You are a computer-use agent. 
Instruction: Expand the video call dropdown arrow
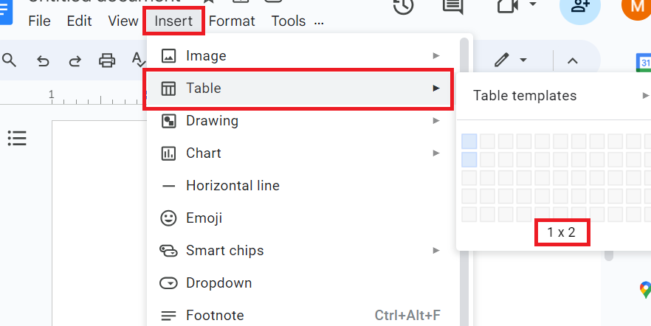(533, 5)
